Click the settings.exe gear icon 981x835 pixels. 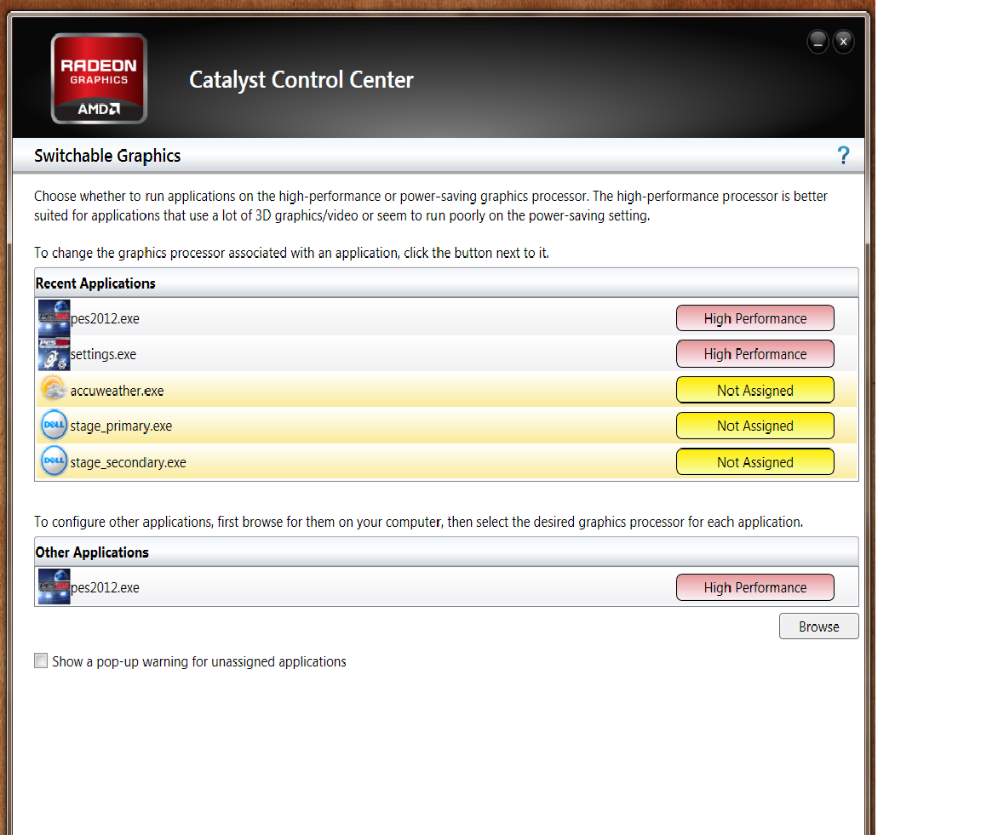click(x=54, y=354)
